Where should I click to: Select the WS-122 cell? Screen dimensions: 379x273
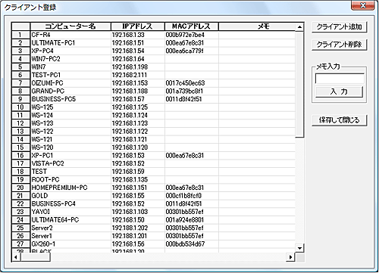(x=70, y=132)
